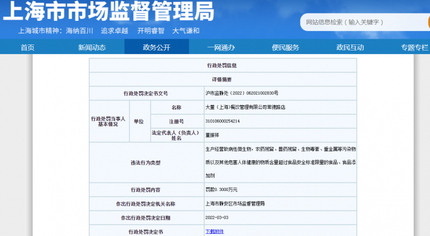Viewport: 430px width, 236px height.
Task: Select the 政务公开 navigation tab
Action: click(x=156, y=47)
